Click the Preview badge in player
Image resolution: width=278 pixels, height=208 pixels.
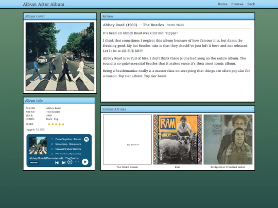[34, 163]
